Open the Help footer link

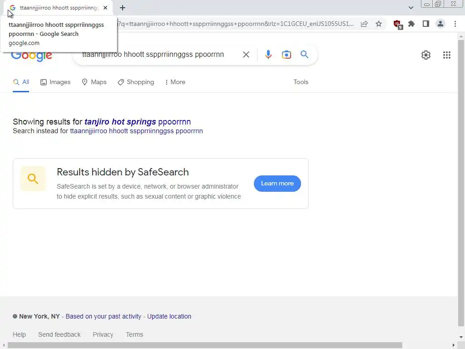pyautogui.click(x=19, y=334)
